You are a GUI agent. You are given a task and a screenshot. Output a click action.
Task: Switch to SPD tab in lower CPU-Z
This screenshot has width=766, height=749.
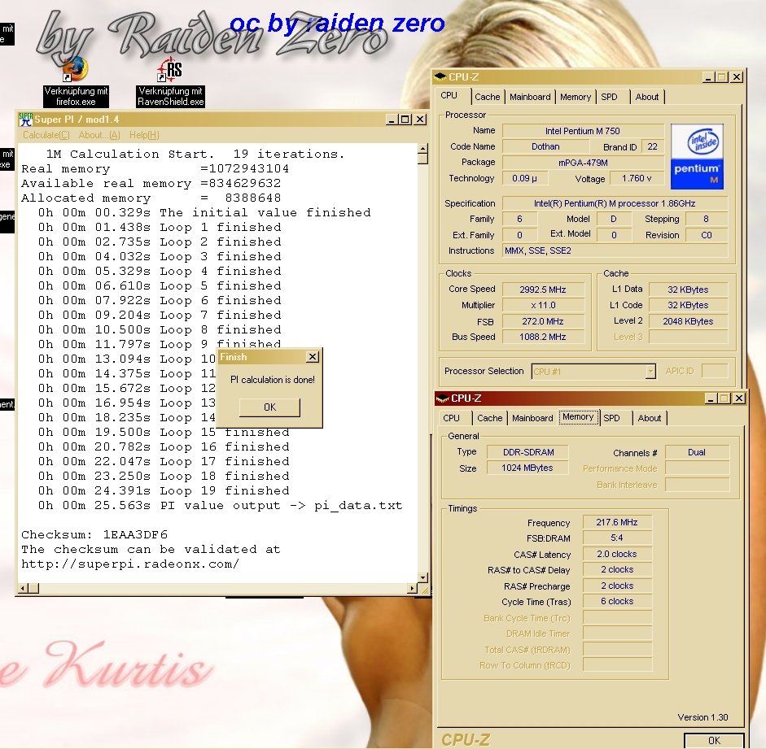611,418
